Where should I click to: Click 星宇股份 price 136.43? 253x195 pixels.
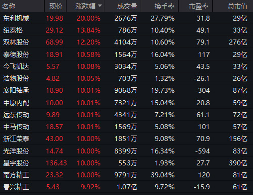(x=56, y=163)
